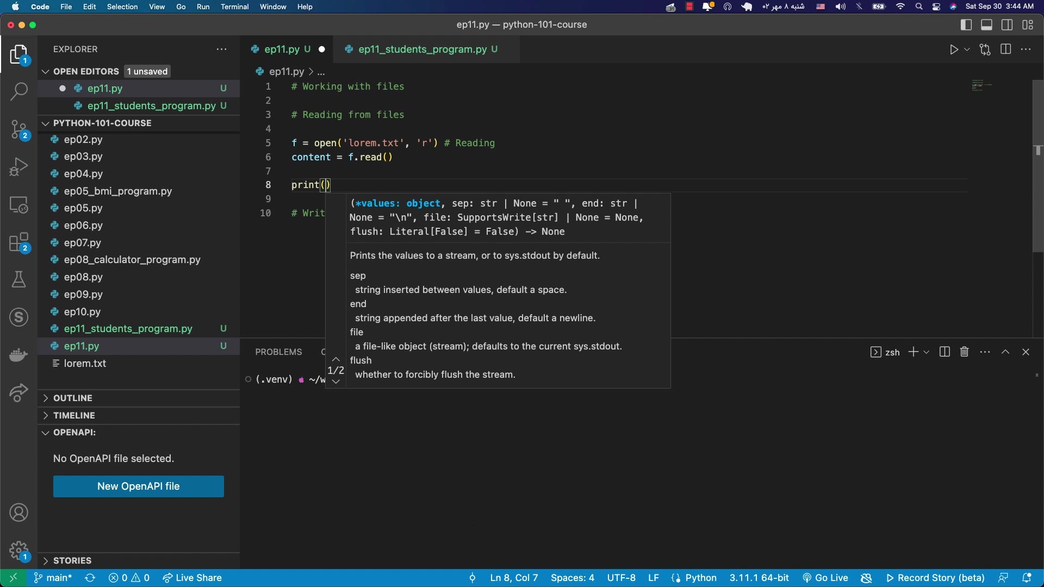Switch to ep11_students_program.py tab
Screen dimensions: 1044x587
click(x=422, y=49)
